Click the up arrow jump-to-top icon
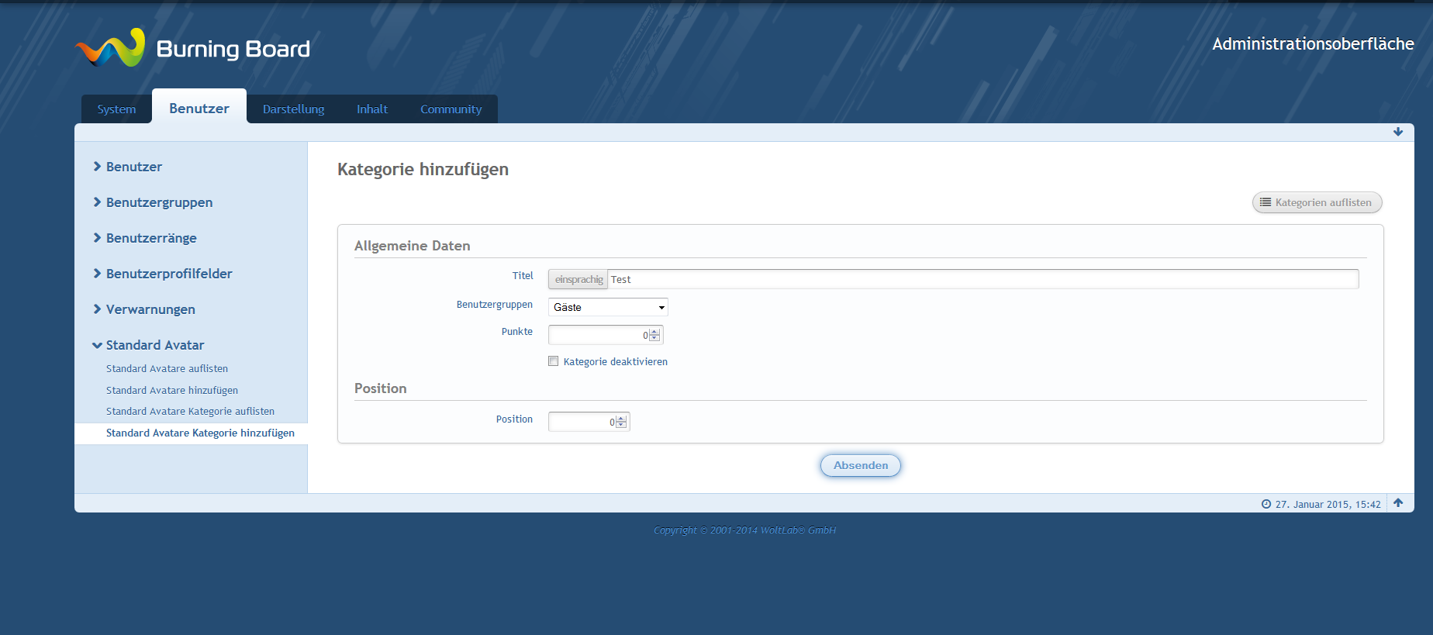The image size is (1433, 635). coord(1397,502)
